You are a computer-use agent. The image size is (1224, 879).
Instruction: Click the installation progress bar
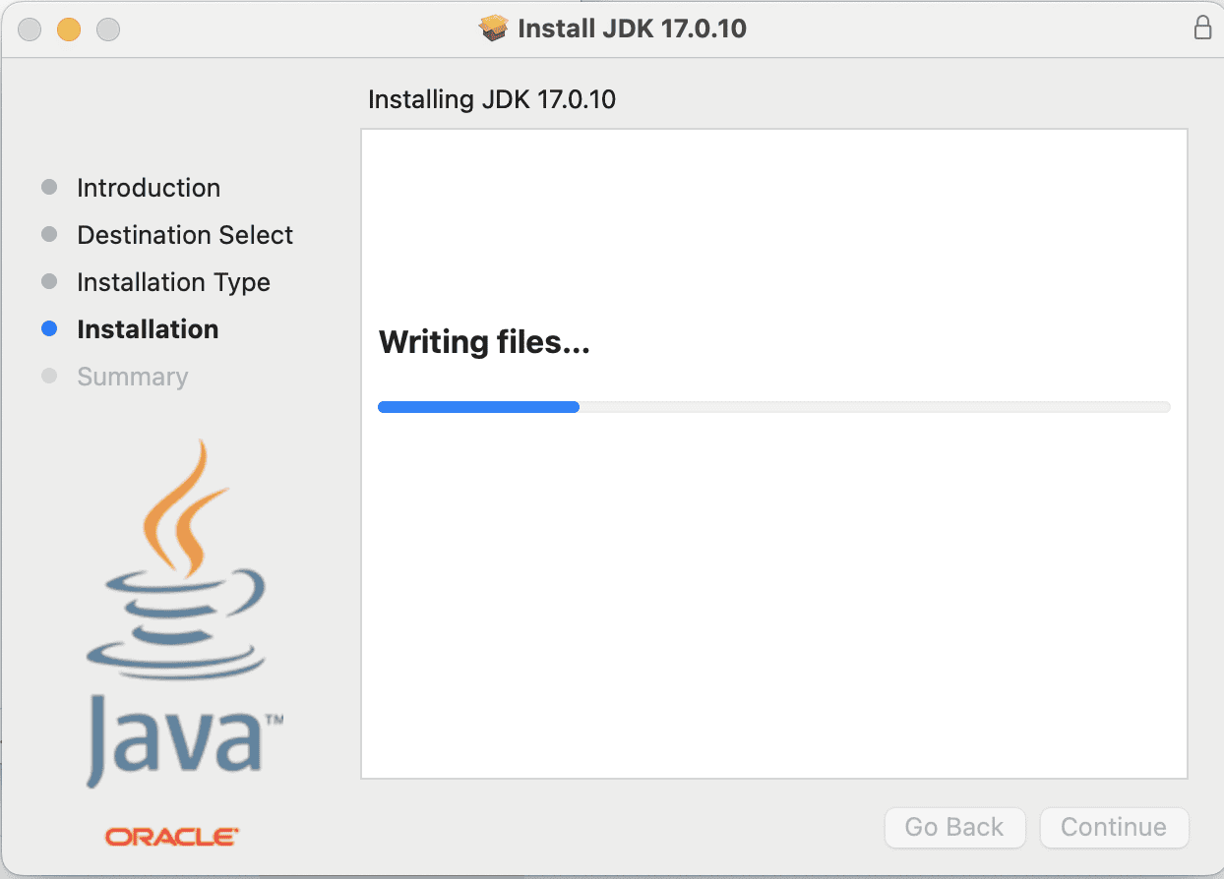click(773, 406)
